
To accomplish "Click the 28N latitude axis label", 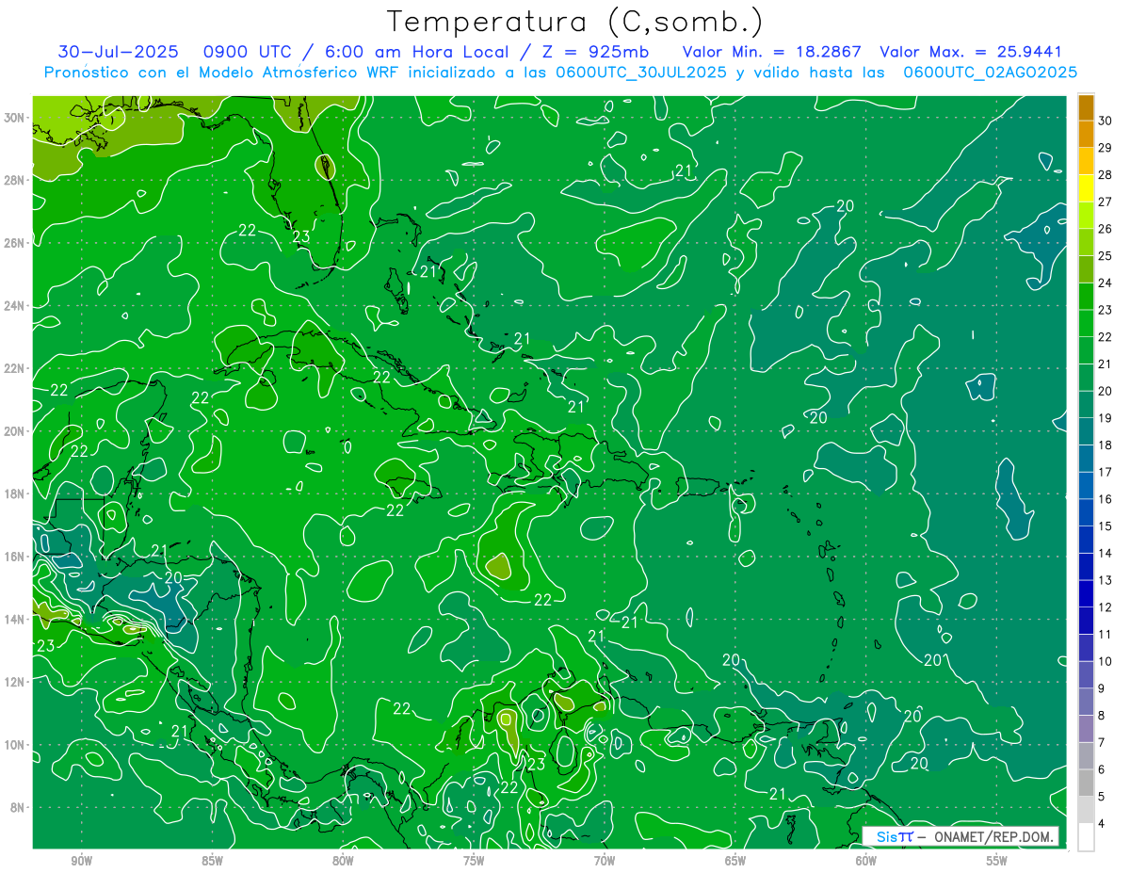I will coord(16,180).
